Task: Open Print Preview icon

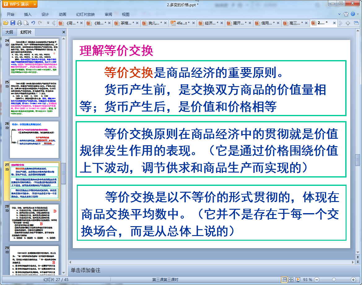Action: [26, 23]
